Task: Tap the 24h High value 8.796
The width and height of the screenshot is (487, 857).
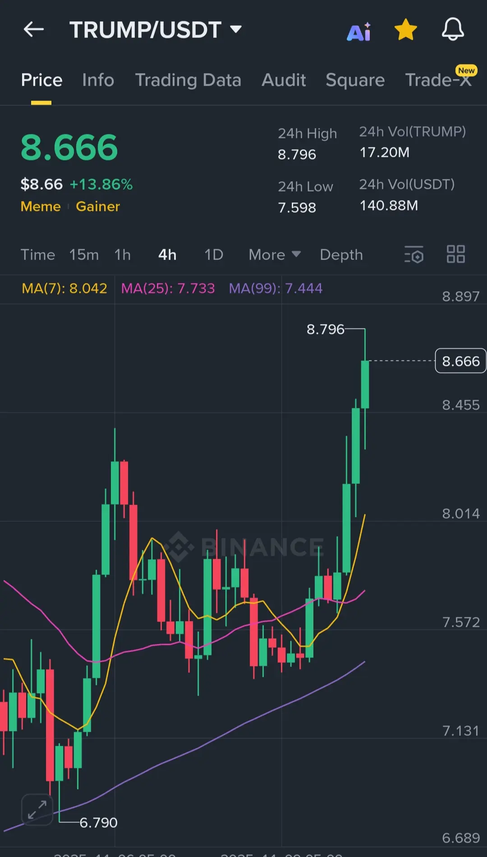Action: (x=297, y=155)
